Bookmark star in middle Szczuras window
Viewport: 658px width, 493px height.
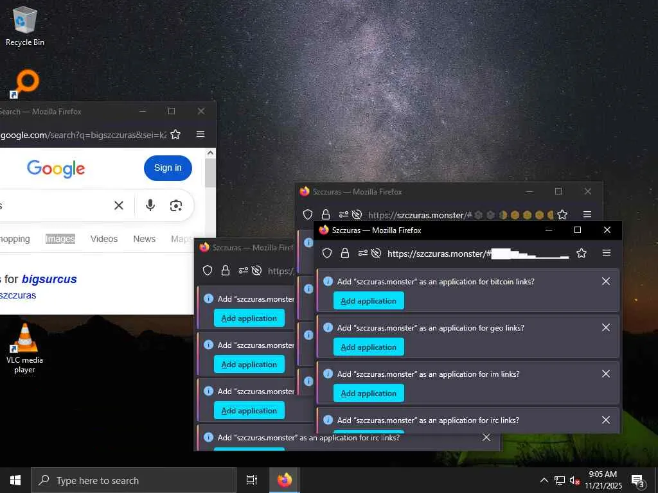[562, 214]
